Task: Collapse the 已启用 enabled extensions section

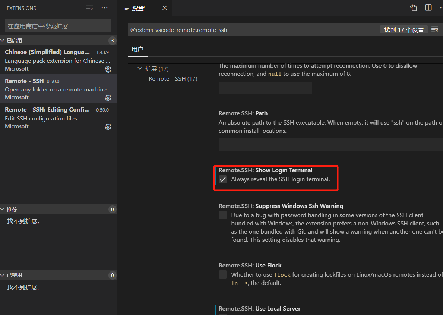Action: [58, 40]
